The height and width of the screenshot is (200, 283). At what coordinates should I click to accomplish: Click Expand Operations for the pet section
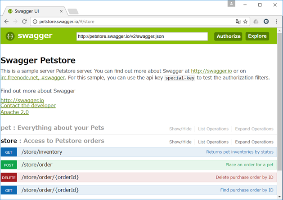(x=254, y=129)
